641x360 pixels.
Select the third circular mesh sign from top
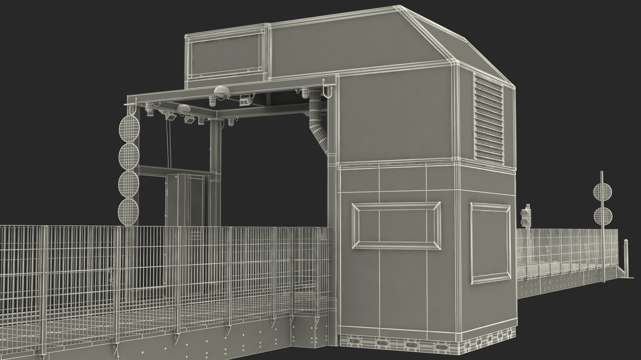129,184
